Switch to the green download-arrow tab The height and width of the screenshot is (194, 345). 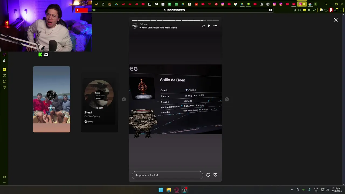click(248, 4)
